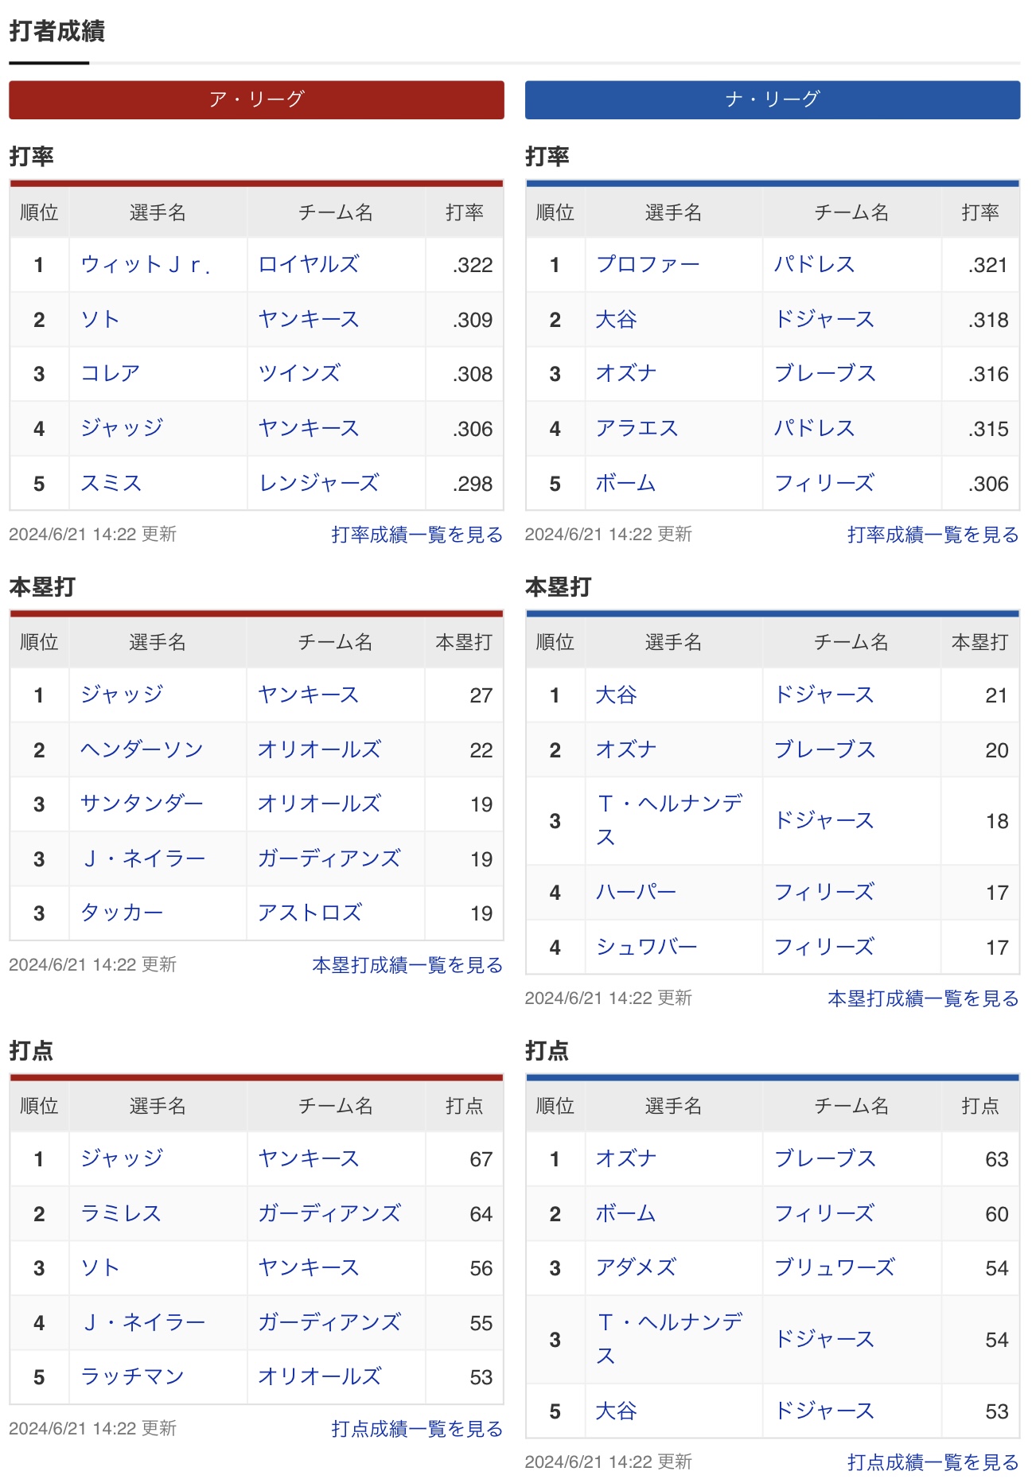Screen dimensions: 1032x1483
Task: View NL 打点成績一覧を見る link
Action: click(x=933, y=1462)
